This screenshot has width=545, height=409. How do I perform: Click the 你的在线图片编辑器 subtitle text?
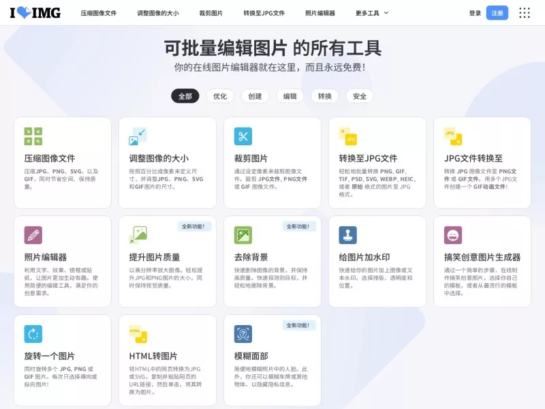(270, 67)
